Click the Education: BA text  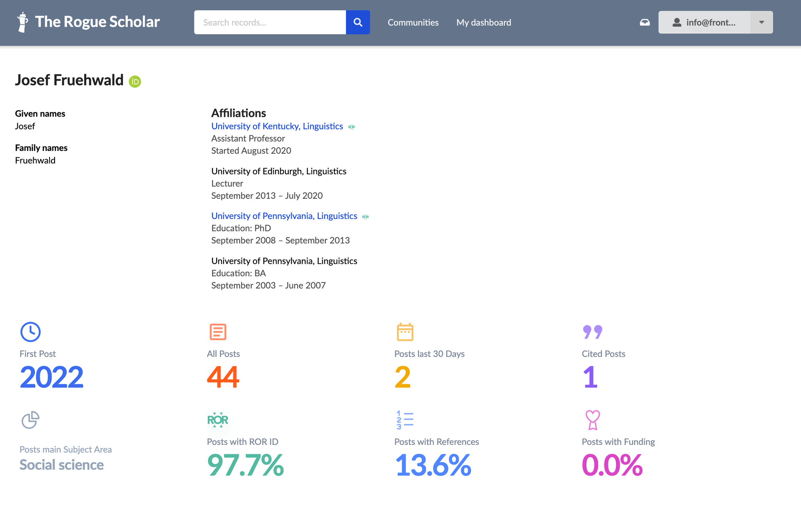pyautogui.click(x=239, y=273)
